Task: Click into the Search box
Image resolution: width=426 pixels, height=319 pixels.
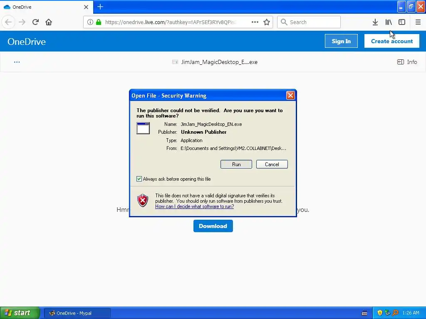Action: (x=309, y=22)
